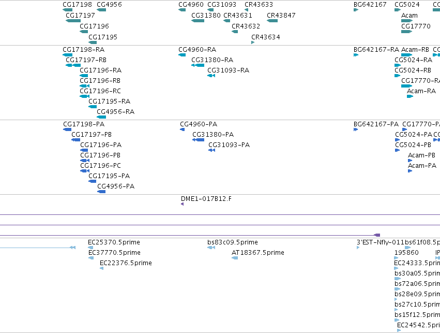Select the CG17196-PC protein label
This screenshot has width=440, height=333.
click(101, 166)
